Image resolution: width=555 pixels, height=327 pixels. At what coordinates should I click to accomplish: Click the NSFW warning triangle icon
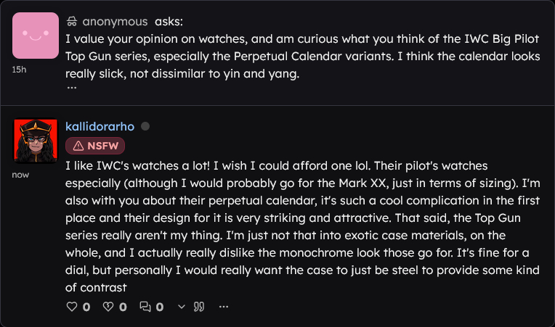tap(77, 145)
